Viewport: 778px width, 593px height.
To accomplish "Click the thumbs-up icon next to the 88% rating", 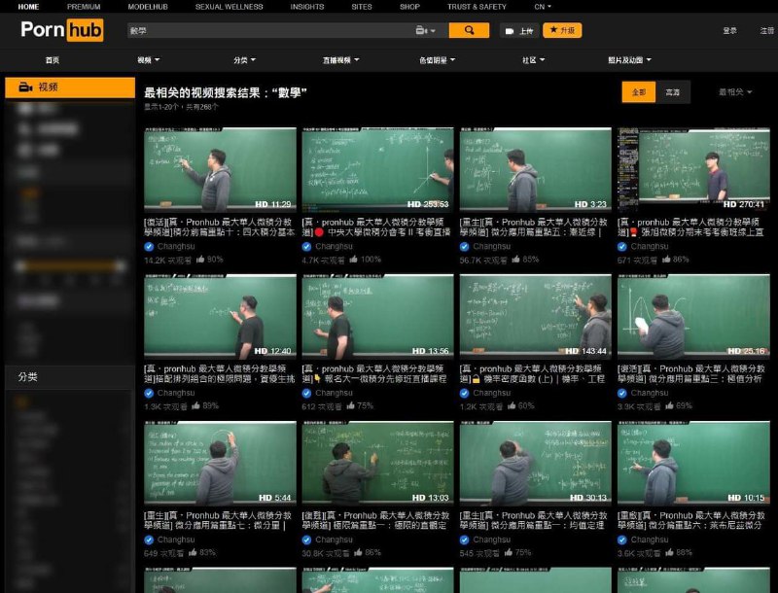I will point(669,552).
